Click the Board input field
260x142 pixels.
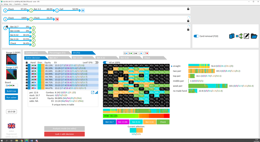click(12, 86)
